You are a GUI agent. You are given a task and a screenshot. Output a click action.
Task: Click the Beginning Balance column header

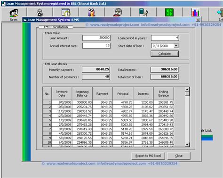click(82, 93)
